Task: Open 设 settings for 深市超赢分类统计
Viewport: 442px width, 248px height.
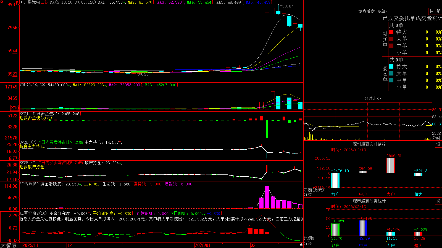Action: coord(438,201)
